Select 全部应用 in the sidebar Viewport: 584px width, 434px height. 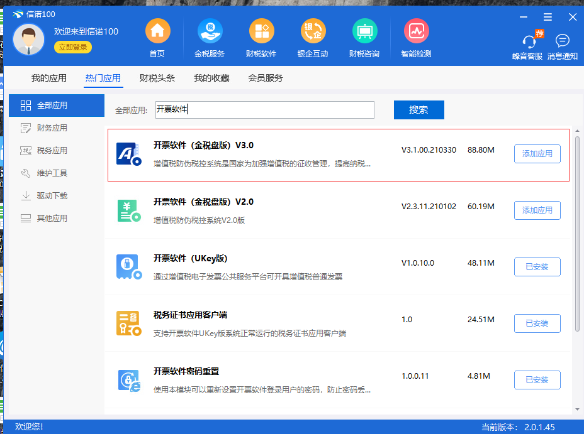click(x=57, y=106)
